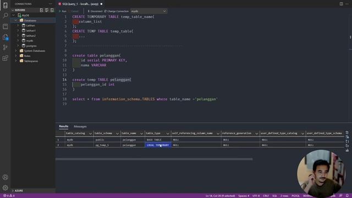Open the Explorer files view with badge
The height and width of the screenshot is (198, 352).
click(x=5, y=37)
